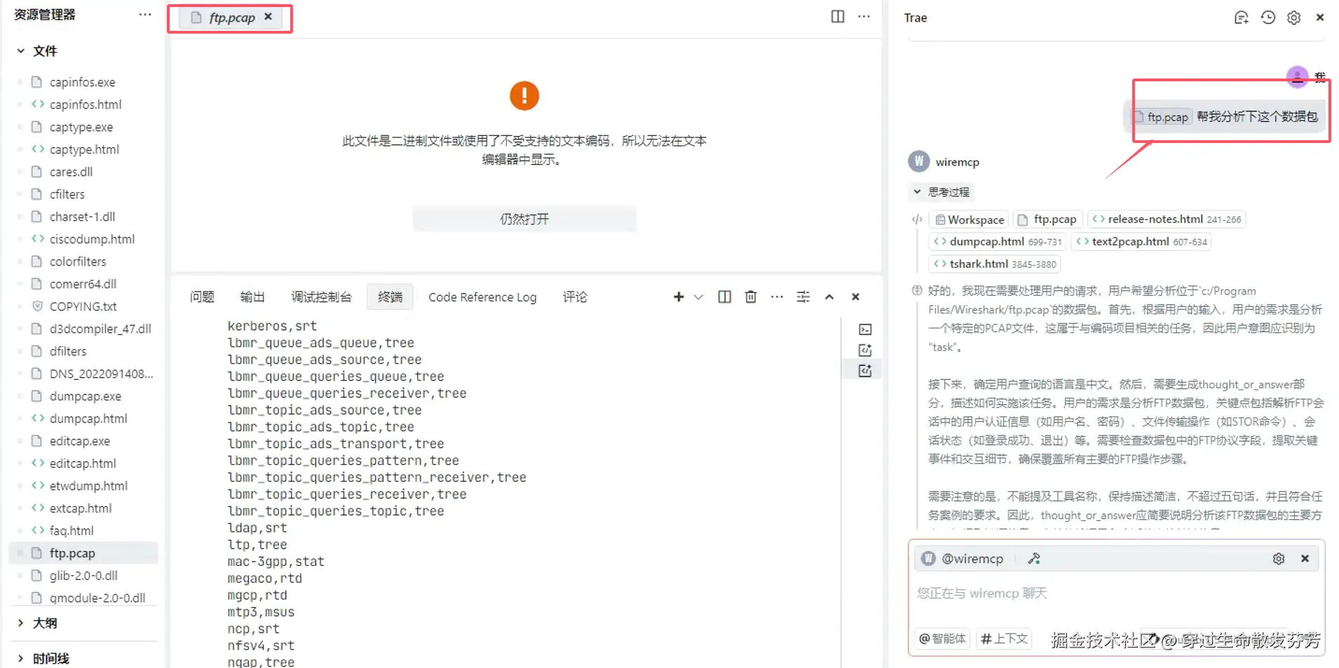Open the terminal filter settings icon

(x=803, y=296)
